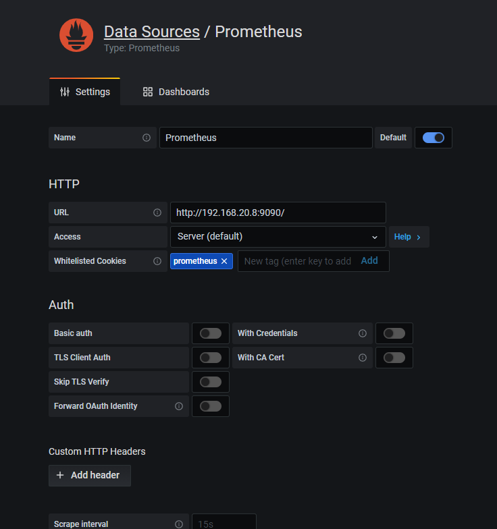Click the With Credentials info icon
Image resolution: width=497 pixels, height=529 pixels.
tap(363, 333)
